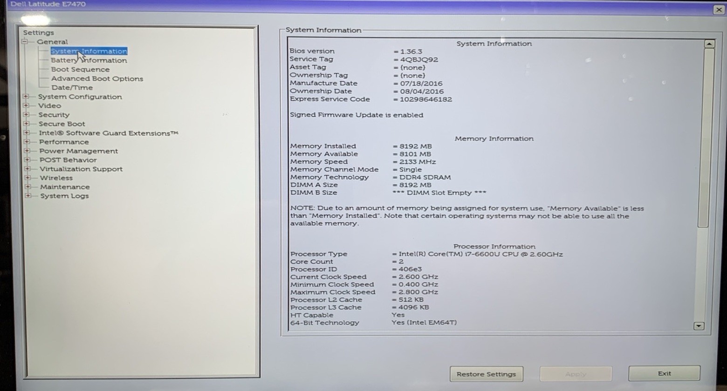Click the i7-6600U Processor Type value
This screenshot has height=391, width=727.
[480, 254]
